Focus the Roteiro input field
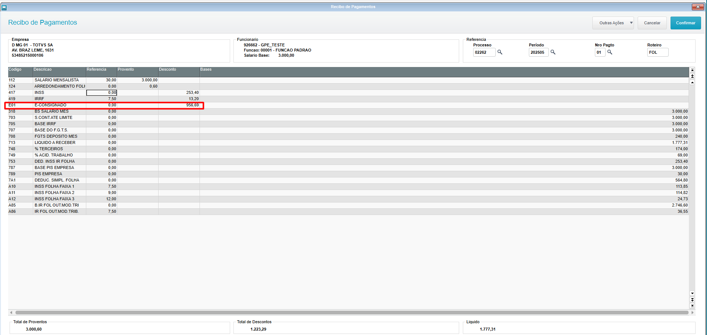 coord(658,52)
